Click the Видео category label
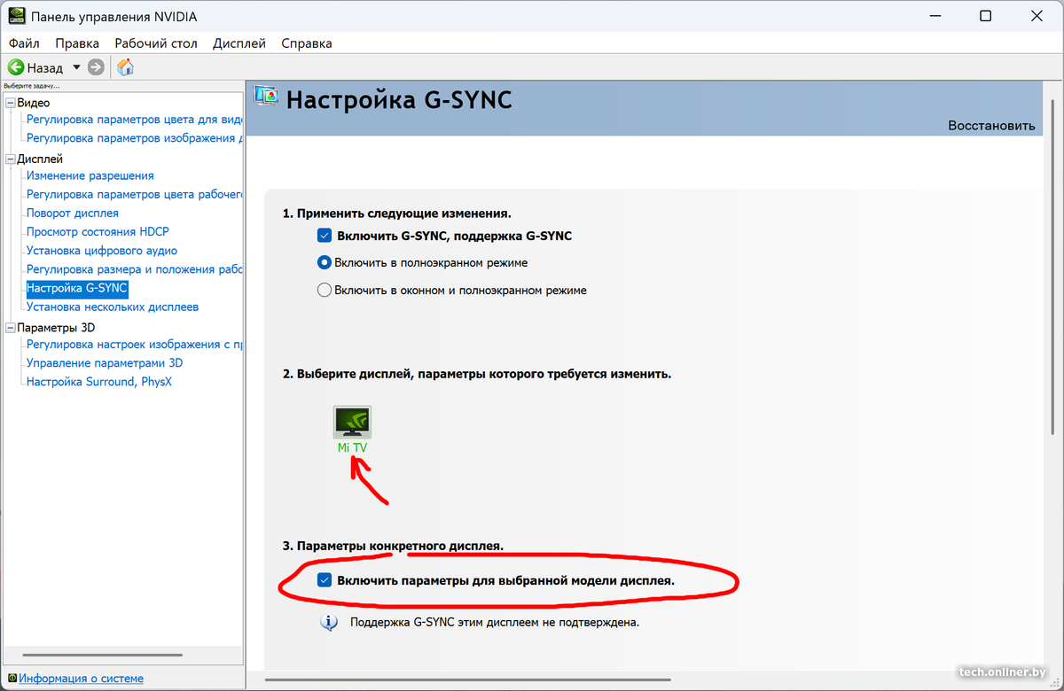Image resolution: width=1064 pixels, height=691 pixels. pyautogui.click(x=34, y=103)
